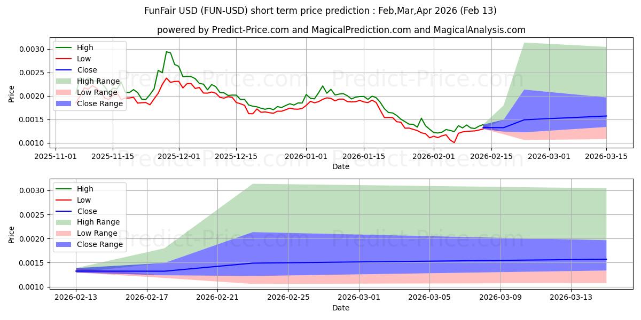The width and height of the screenshot is (641, 320).
Task: Click the Price axis label of the lower chart
Action: point(11,234)
